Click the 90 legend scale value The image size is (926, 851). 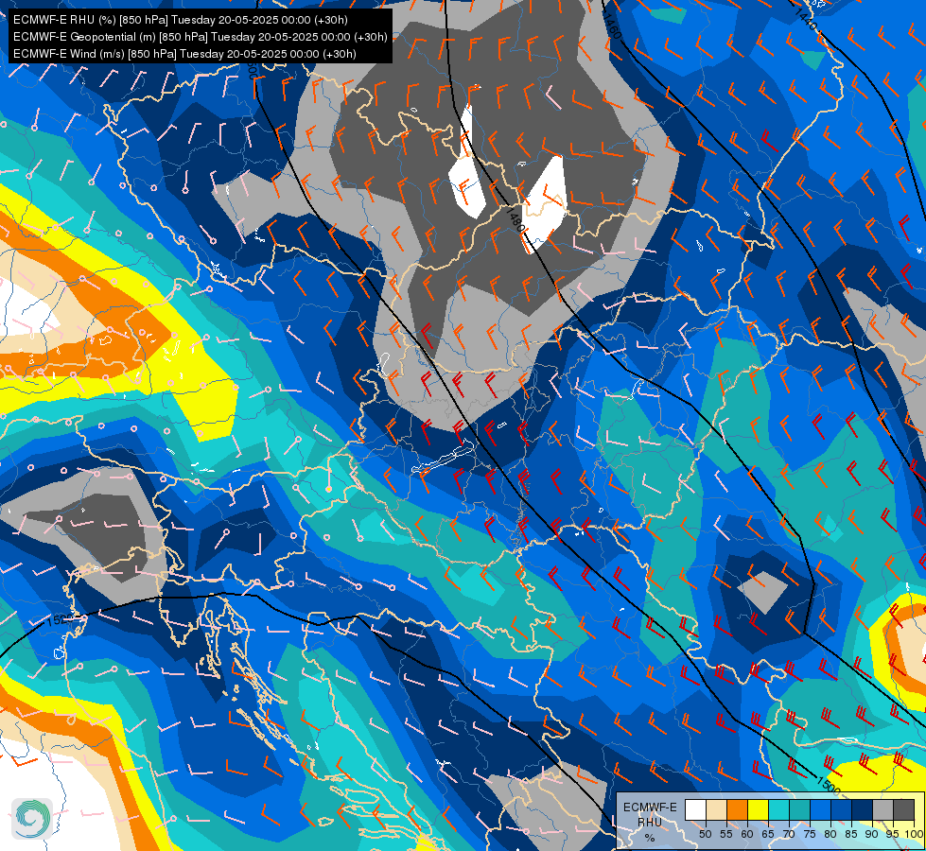pos(872,834)
